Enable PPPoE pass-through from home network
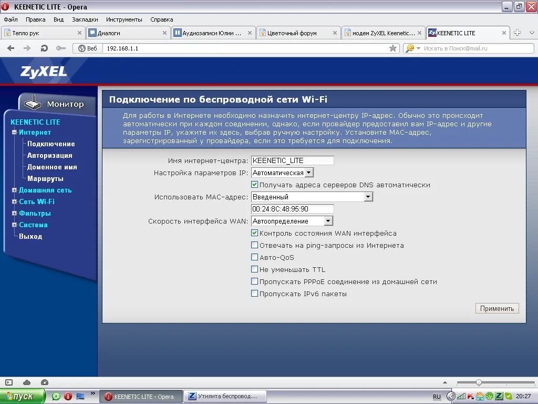 tap(255, 281)
